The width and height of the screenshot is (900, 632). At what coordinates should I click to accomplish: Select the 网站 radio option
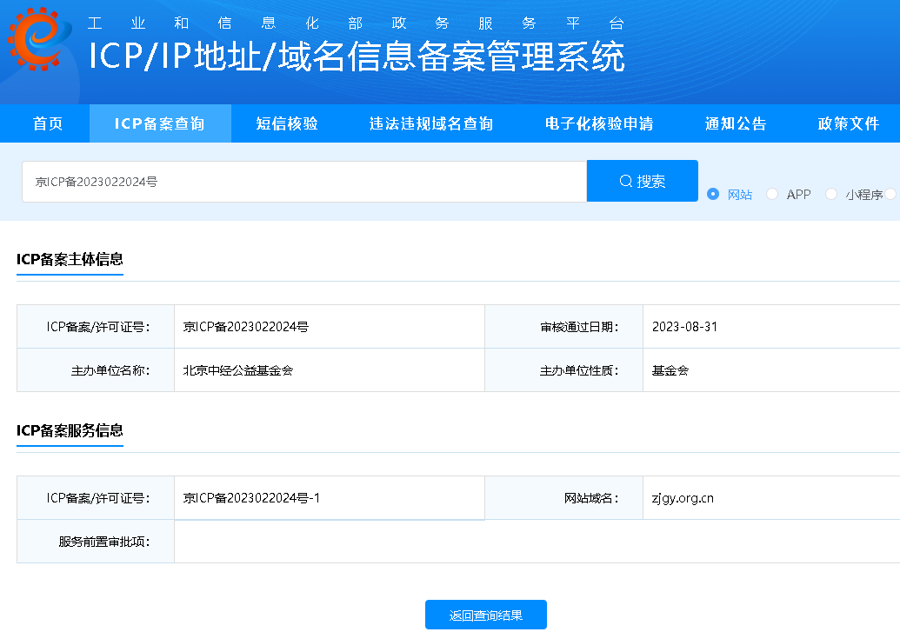point(713,195)
